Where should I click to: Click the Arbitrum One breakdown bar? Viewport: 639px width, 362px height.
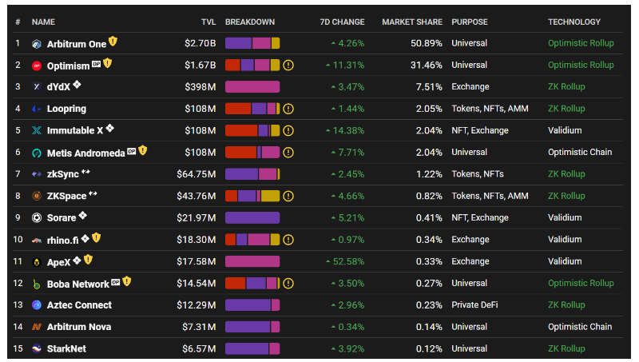pyautogui.click(x=252, y=43)
